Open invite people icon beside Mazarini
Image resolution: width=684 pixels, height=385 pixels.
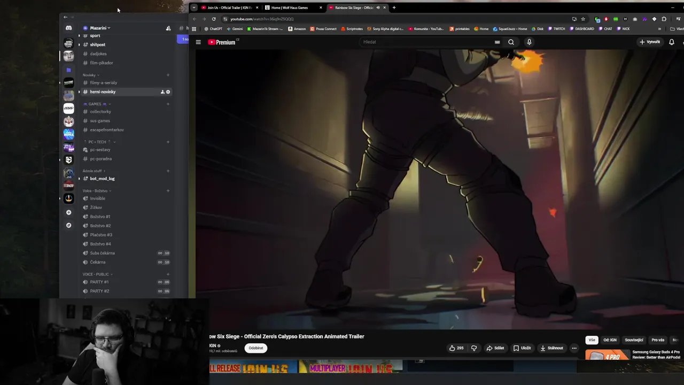pyautogui.click(x=168, y=28)
